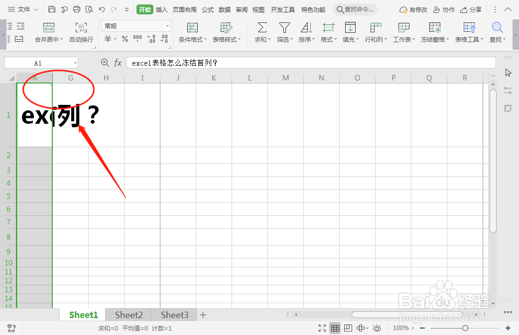Click the 冻结窗格 freeze panes icon
Image resolution: width=519 pixels, height=335 pixels.
(435, 27)
